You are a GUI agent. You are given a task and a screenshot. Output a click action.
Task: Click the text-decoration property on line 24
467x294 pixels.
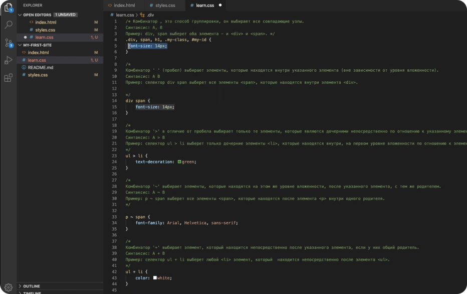154,162
